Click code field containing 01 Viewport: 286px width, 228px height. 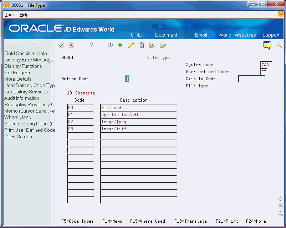click(x=81, y=115)
